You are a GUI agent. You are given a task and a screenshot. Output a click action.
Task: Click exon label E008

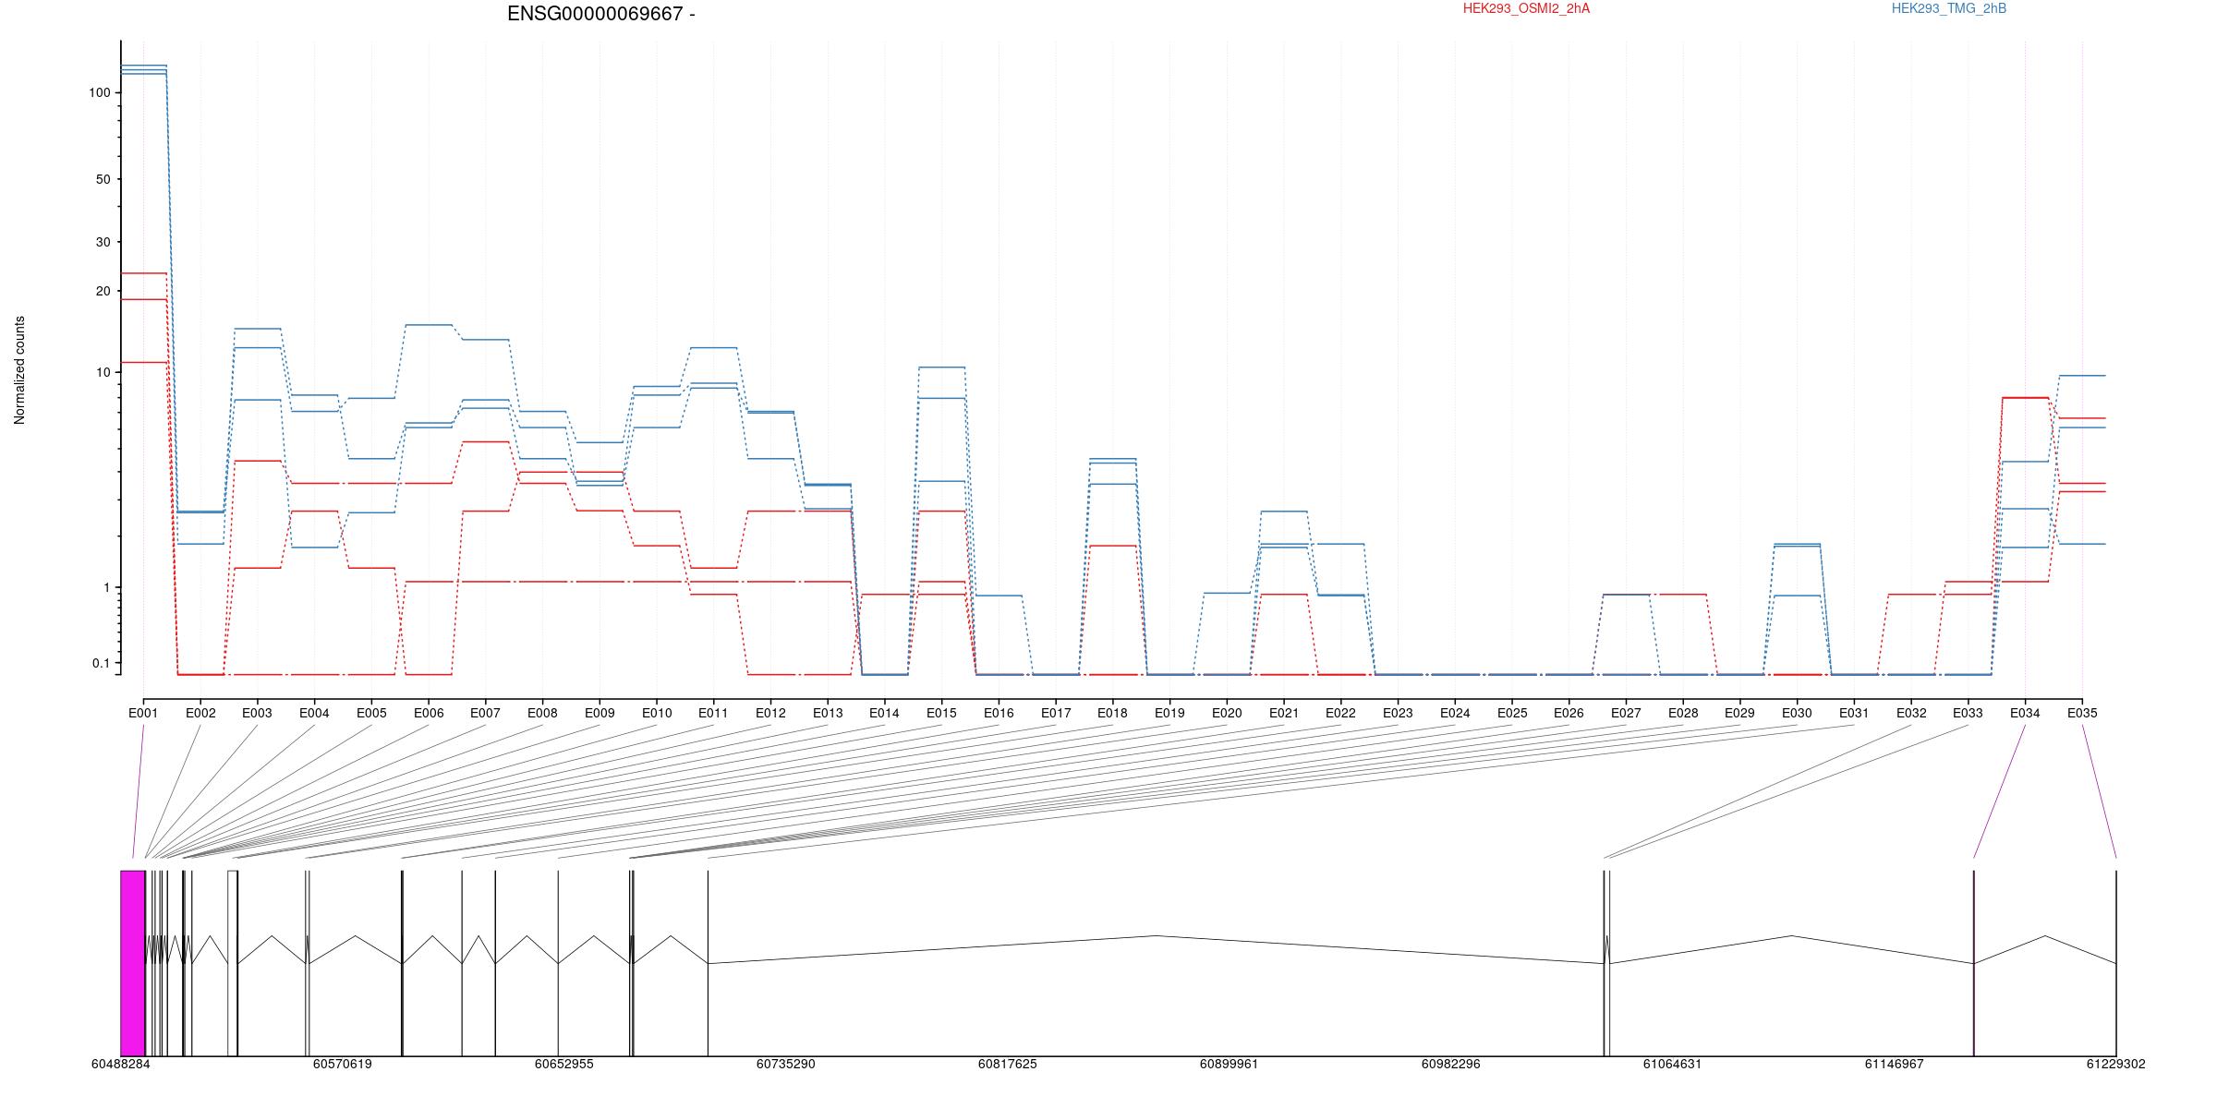542,713
